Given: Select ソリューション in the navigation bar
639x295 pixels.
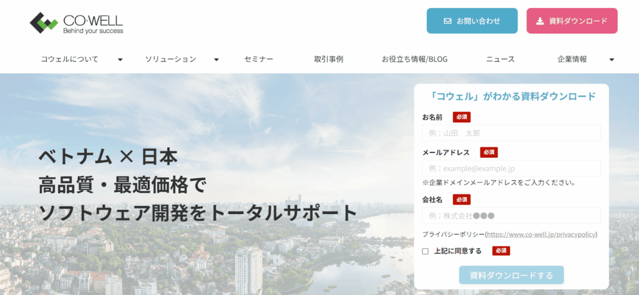Looking at the screenshot, I should [x=171, y=59].
